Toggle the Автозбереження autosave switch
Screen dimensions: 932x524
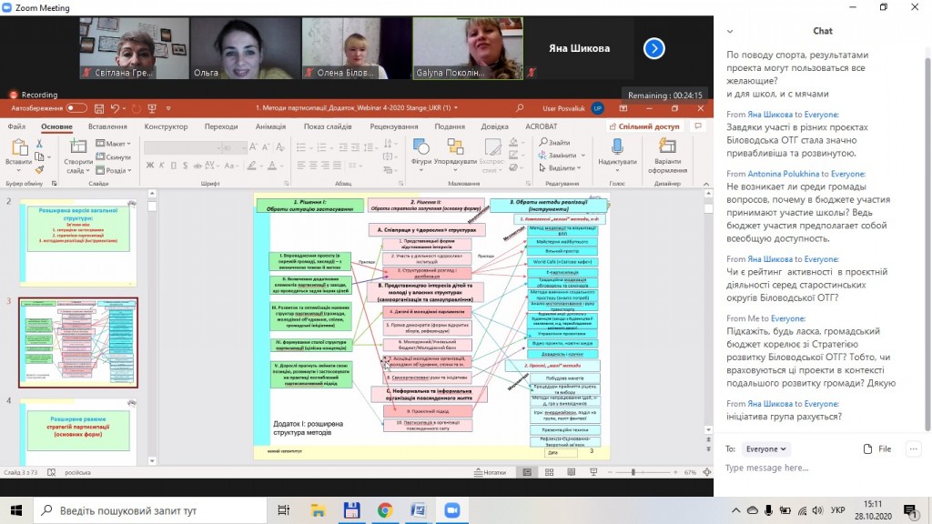(x=76, y=108)
